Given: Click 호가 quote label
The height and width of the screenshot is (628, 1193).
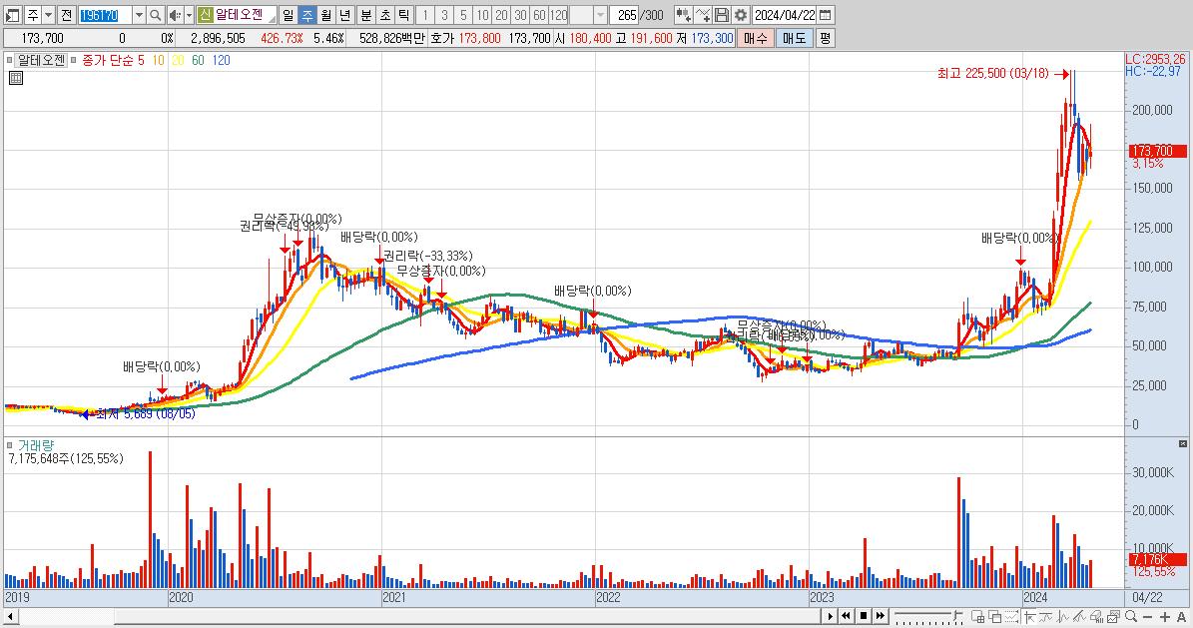Looking at the screenshot, I should pos(442,37).
